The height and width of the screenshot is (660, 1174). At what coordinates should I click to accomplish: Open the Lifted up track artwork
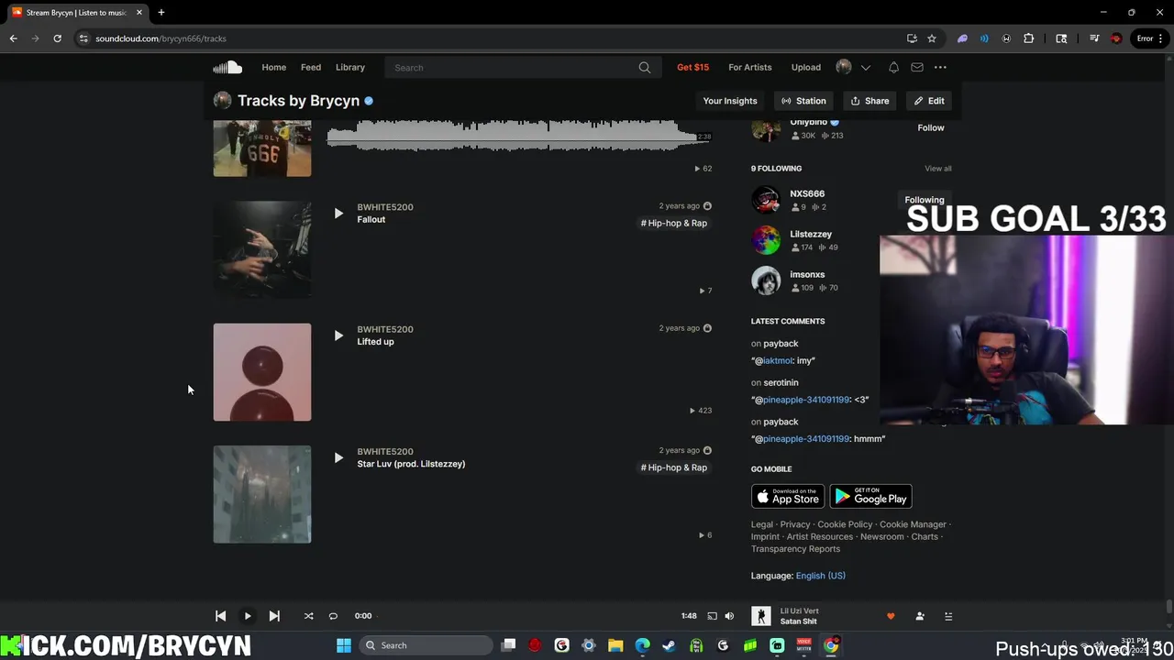[262, 372]
